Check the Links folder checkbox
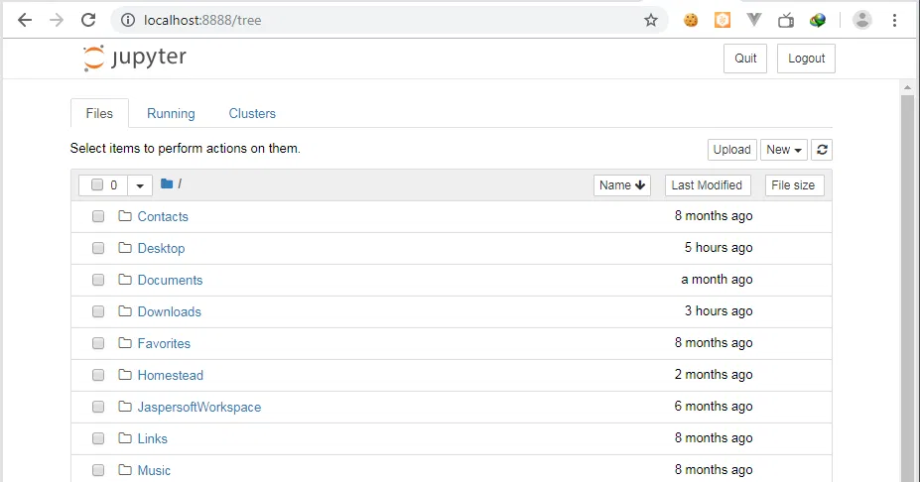This screenshot has height=482, width=920. [x=98, y=438]
